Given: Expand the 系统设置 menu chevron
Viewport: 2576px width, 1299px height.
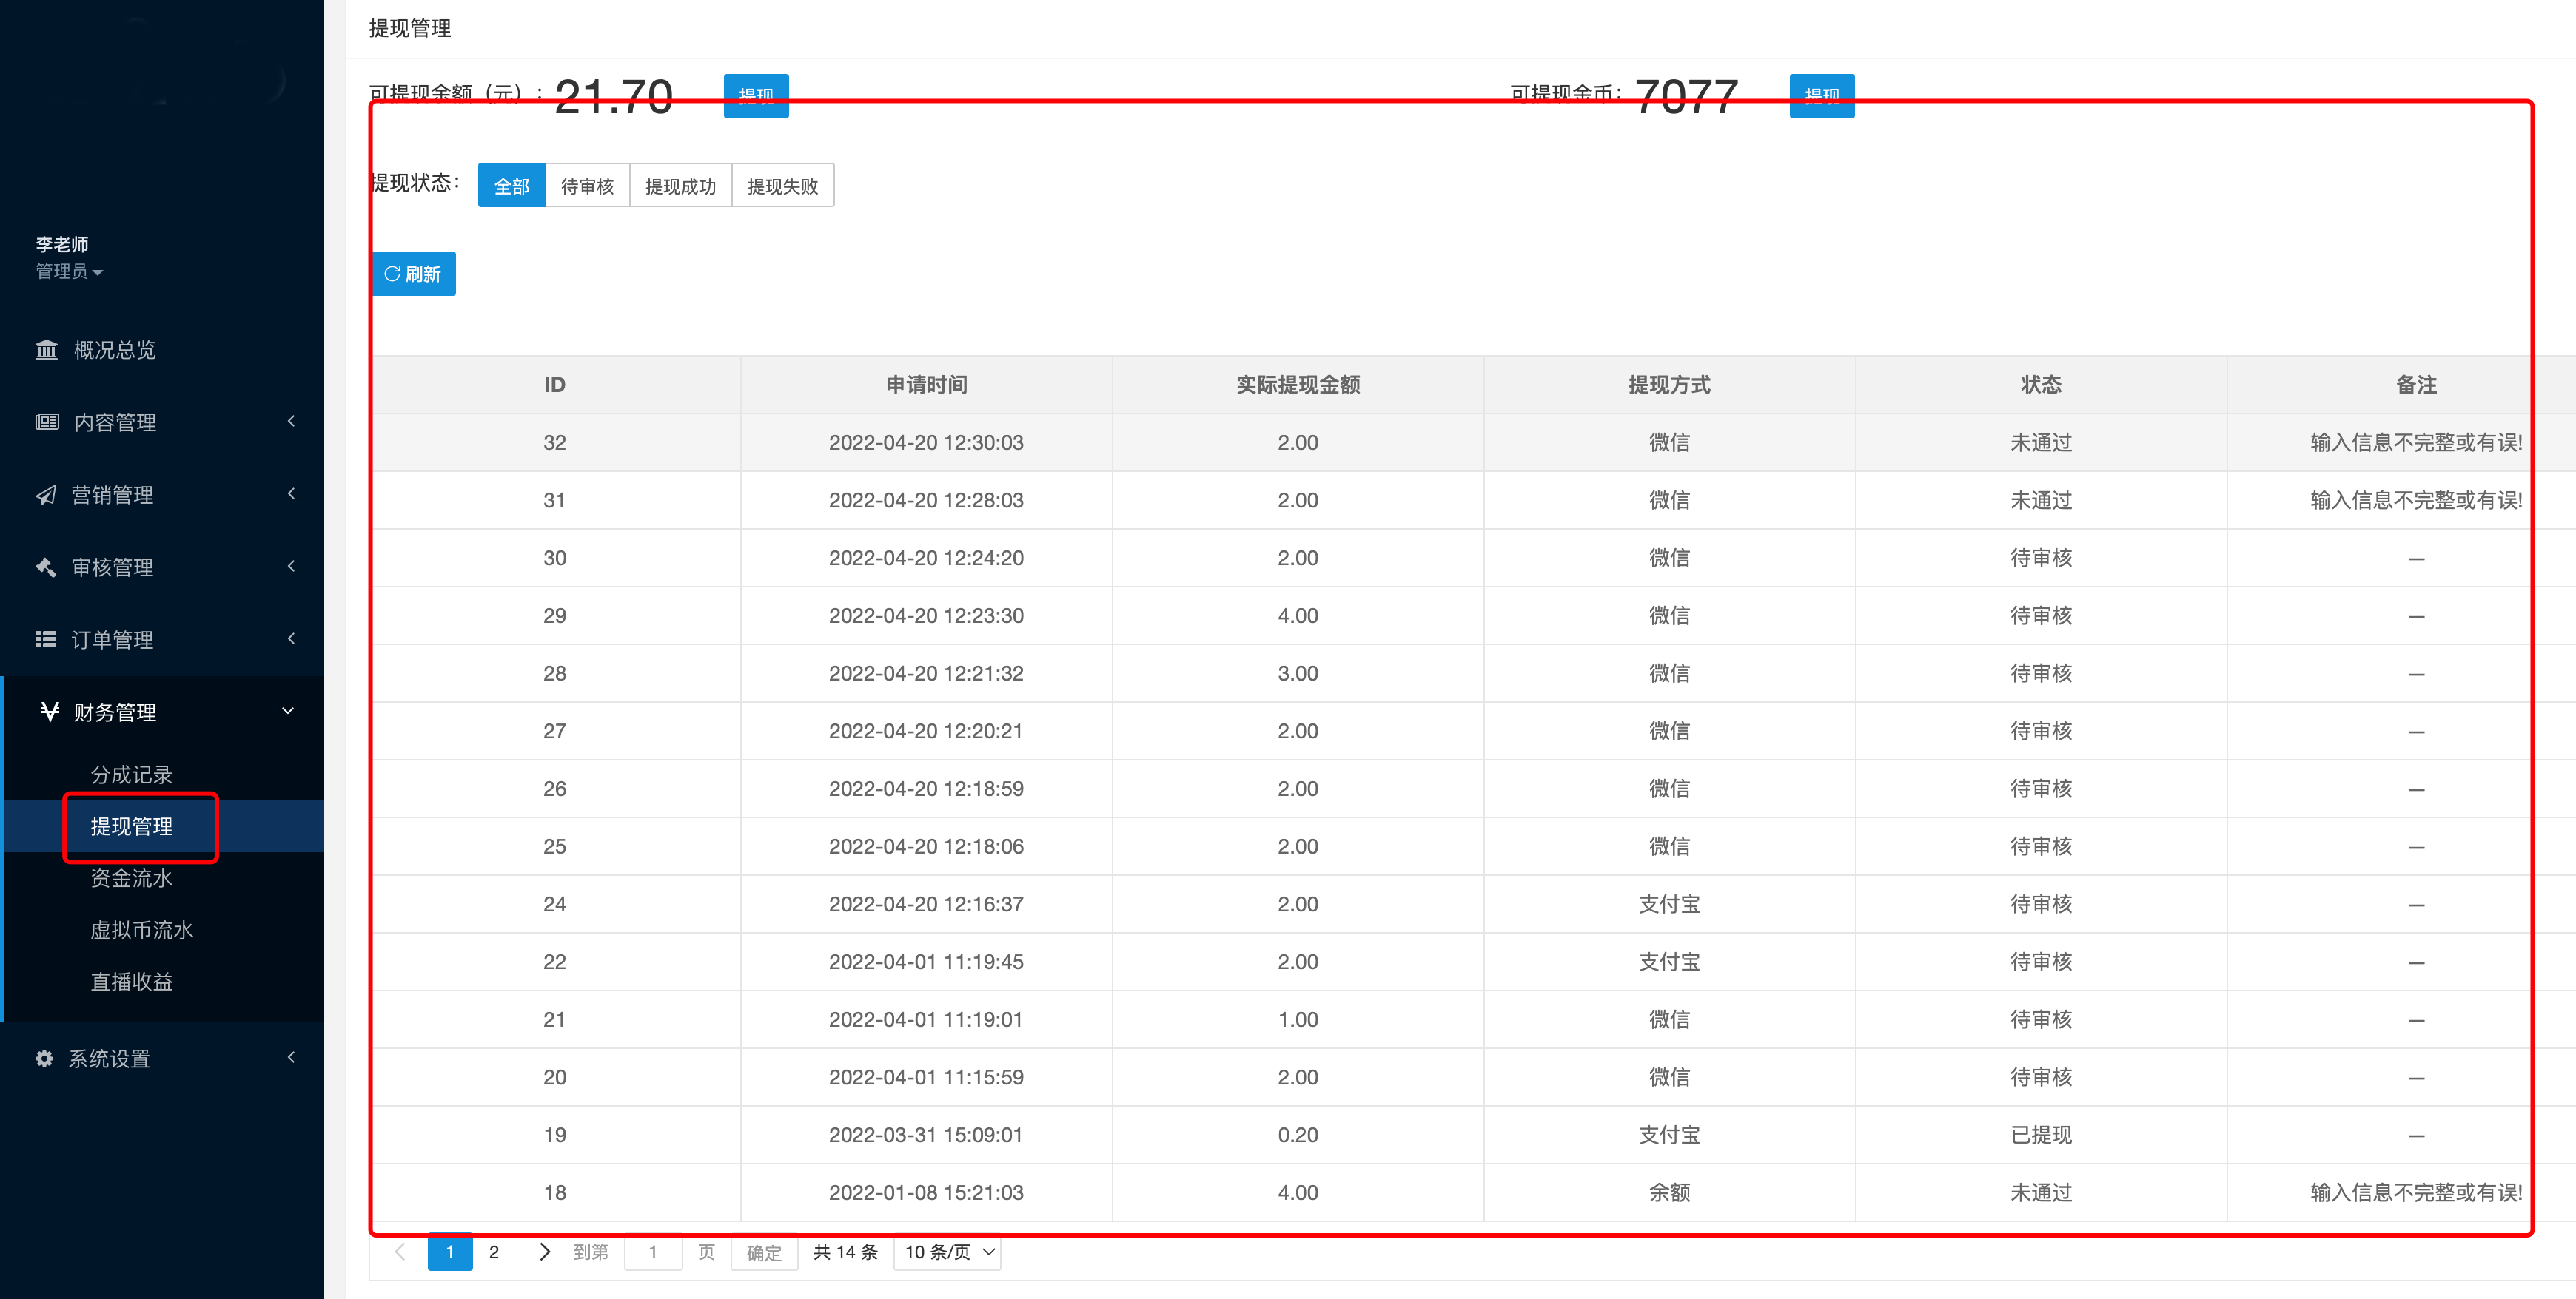Looking at the screenshot, I should click(x=291, y=1057).
